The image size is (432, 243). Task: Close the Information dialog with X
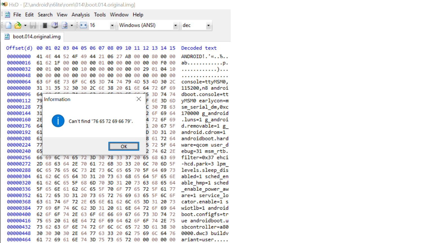click(139, 99)
